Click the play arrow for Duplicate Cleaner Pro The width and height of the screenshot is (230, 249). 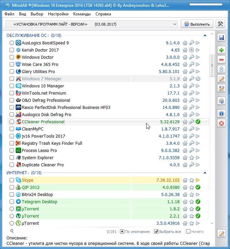tap(198, 165)
